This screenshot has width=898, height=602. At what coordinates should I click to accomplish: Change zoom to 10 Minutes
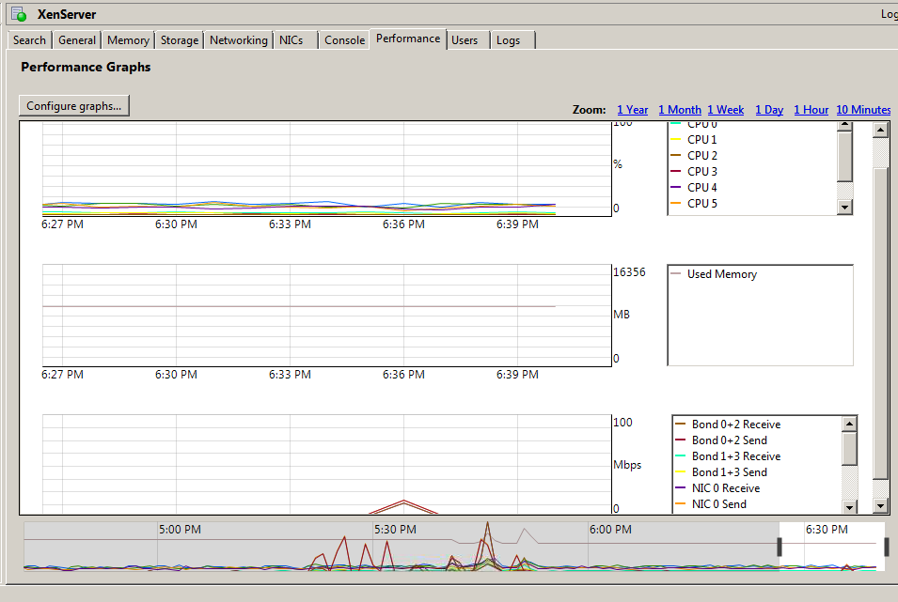[863, 110]
